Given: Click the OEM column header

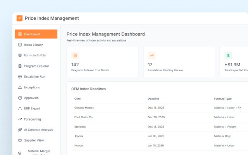Looking at the screenshot, I should [77, 99].
